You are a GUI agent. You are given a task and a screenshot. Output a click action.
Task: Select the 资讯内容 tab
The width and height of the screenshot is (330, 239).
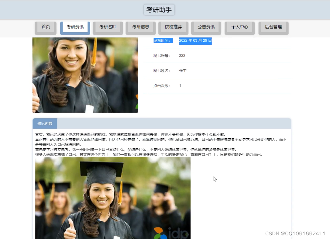(x=45, y=124)
